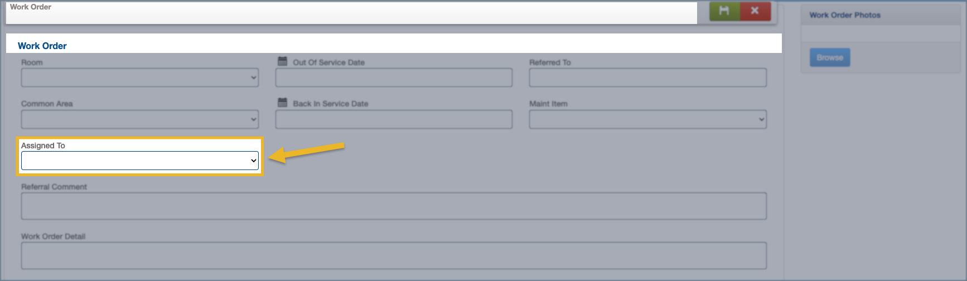
Task: Open the Assigned To dropdown
Action: pos(139,161)
